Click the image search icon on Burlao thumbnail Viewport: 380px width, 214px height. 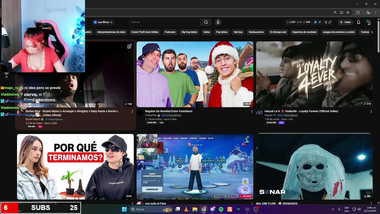point(129,47)
